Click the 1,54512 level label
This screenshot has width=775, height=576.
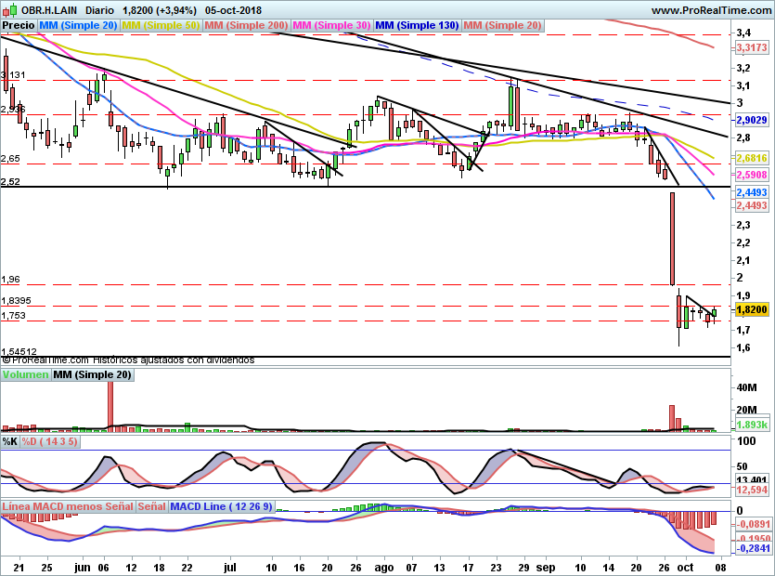pyautogui.click(x=19, y=352)
